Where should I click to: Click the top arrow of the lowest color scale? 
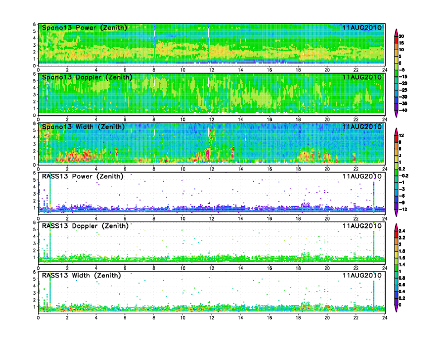click(x=396, y=227)
